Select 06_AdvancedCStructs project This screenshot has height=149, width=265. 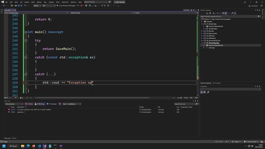click(x=213, y=41)
